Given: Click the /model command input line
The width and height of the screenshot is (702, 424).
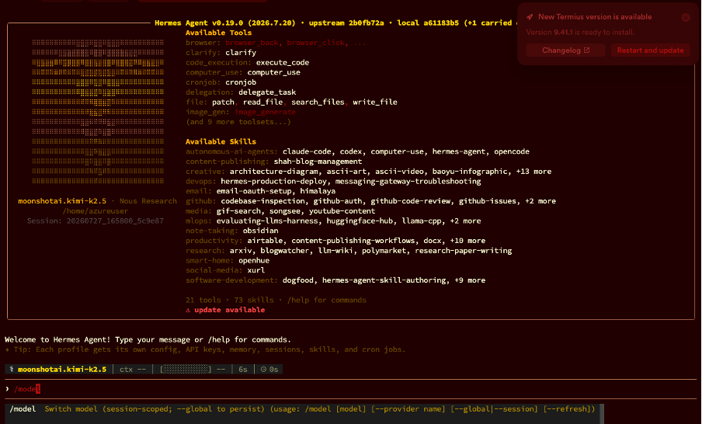Looking at the screenshot, I should coord(349,388).
